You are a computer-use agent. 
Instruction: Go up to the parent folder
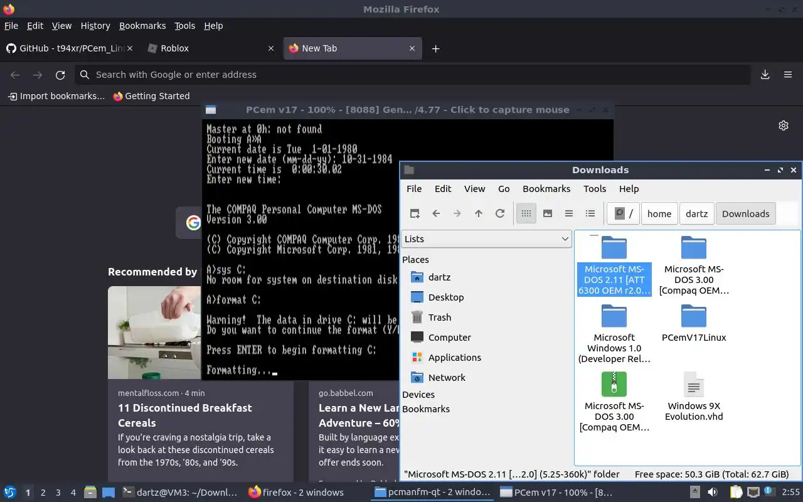(479, 213)
